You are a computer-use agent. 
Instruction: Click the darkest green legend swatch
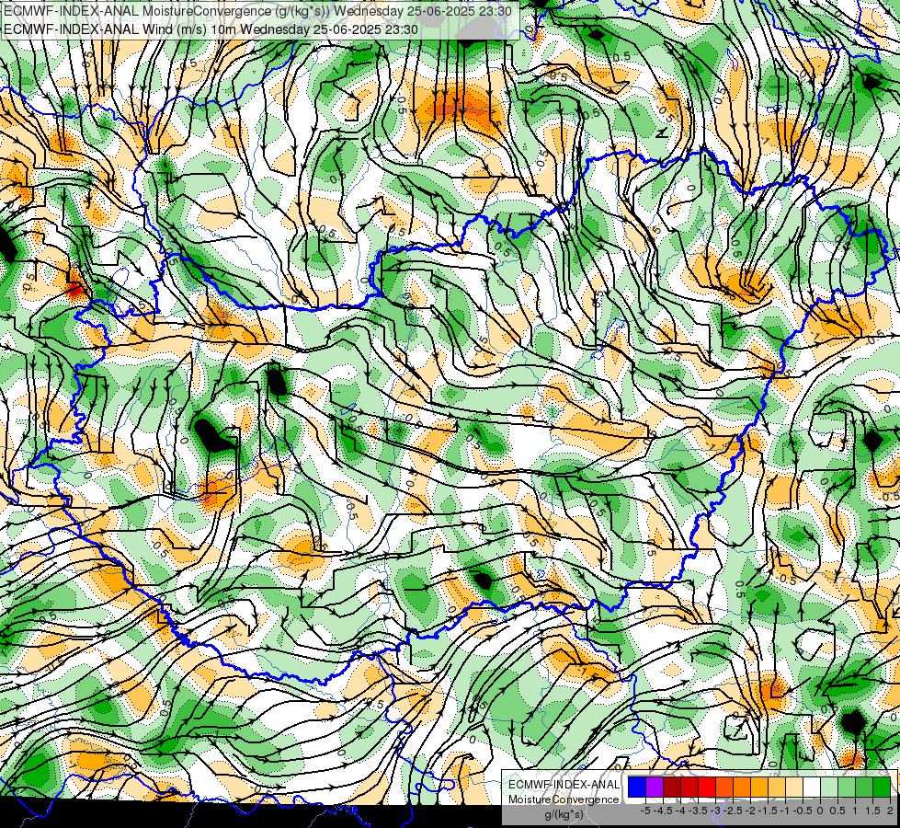882,787
